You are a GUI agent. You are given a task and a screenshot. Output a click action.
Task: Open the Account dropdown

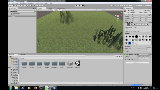(x=128, y=6)
